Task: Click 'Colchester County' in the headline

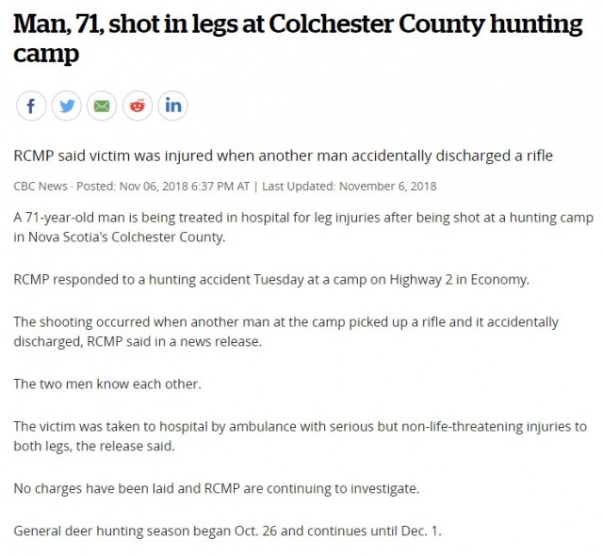Action: coord(375,25)
